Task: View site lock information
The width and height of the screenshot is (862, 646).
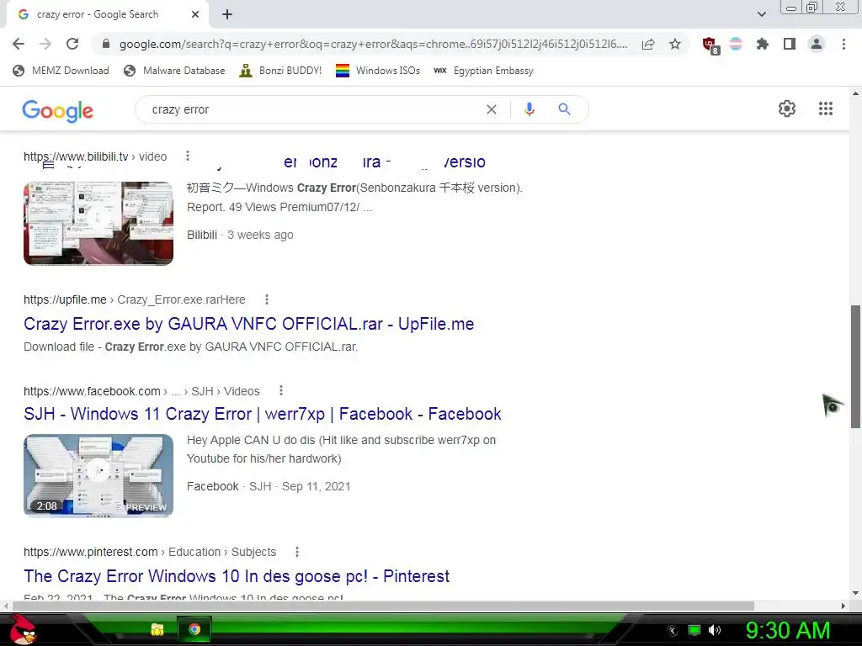Action: [106, 44]
